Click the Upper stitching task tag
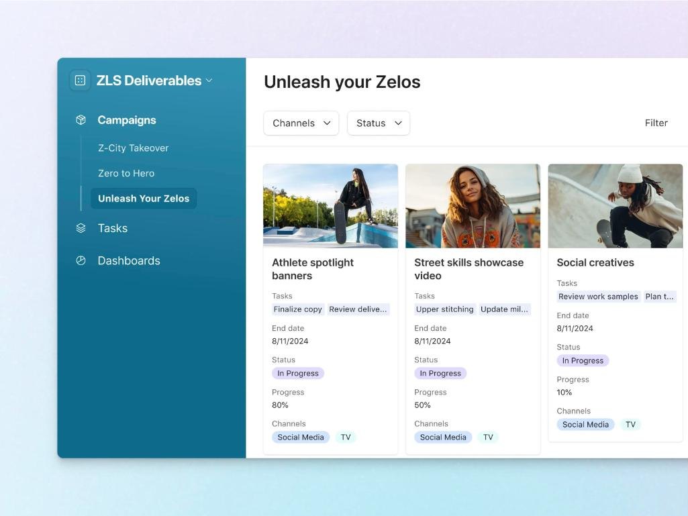Screen dimensions: 688x516 pyautogui.click(x=445, y=309)
